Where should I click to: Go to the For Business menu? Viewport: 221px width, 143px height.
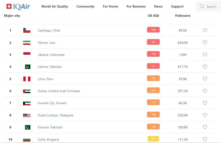coord(136,7)
